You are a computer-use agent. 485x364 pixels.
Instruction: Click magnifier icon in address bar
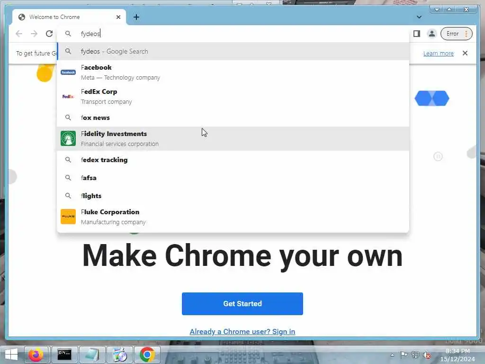point(68,34)
